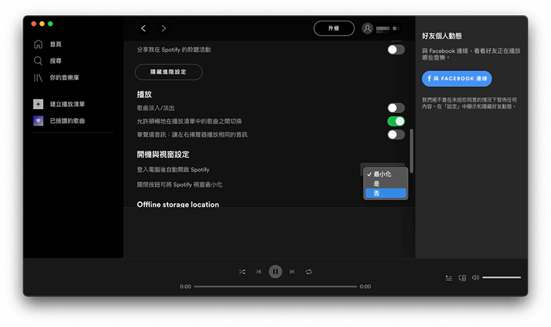Image resolution: width=551 pixels, height=327 pixels.
Task: Click 好友個人動態 heading
Action: (441, 36)
